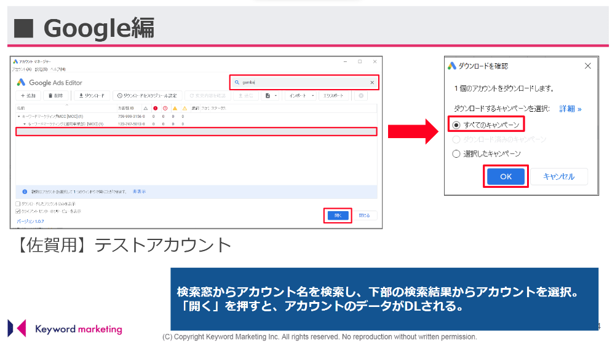Open the アカウント(A) menu
The image size is (615, 345).
tap(22, 69)
